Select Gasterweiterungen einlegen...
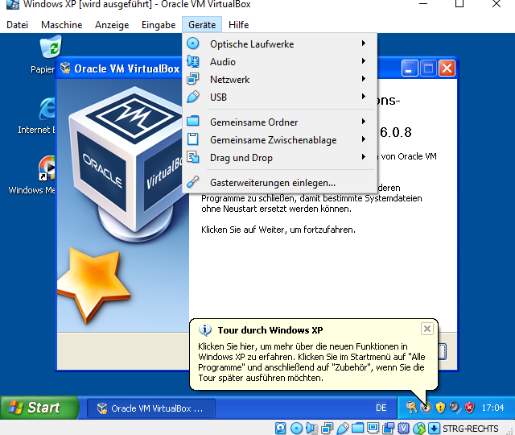 click(279, 183)
